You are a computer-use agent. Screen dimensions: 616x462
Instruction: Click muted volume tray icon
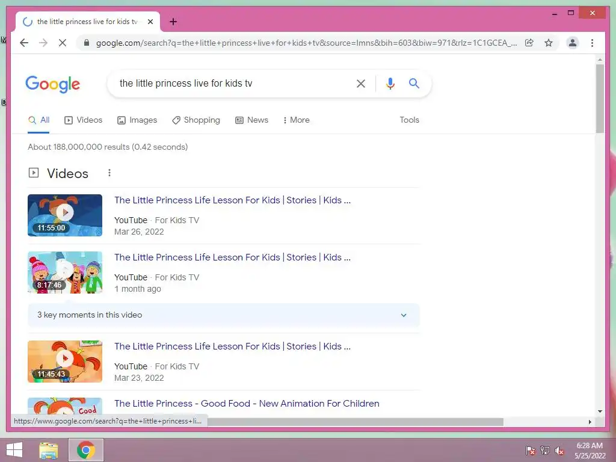(x=559, y=451)
